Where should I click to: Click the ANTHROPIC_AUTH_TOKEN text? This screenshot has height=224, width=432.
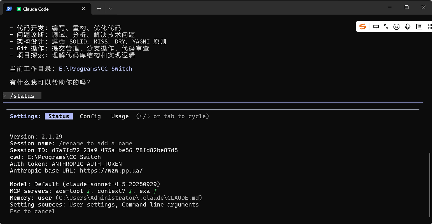pyautogui.click(x=87, y=164)
